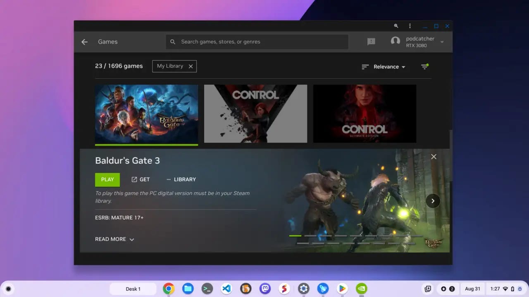The width and height of the screenshot is (529, 297).
Task: Expand the podcatcher account dropdown arrow
Action: point(442,42)
